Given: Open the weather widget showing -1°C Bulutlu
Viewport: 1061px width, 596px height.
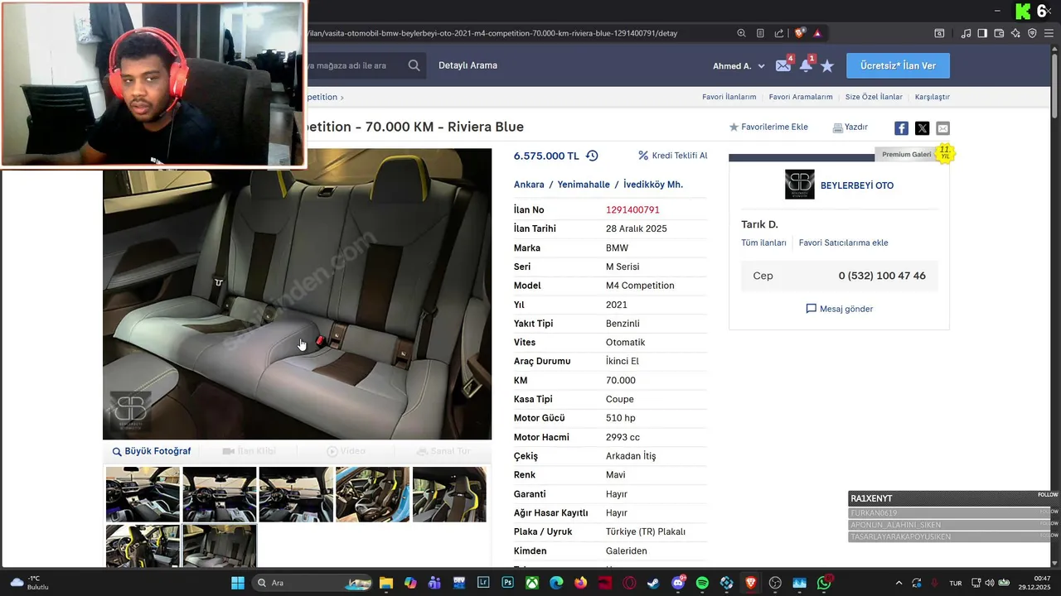Looking at the screenshot, I should (x=30, y=583).
